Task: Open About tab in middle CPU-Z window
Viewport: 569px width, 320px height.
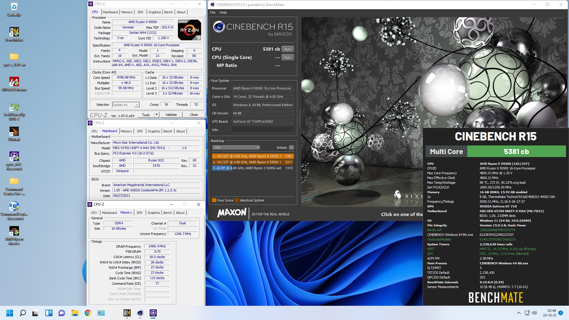Action: [x=180, y=131]
